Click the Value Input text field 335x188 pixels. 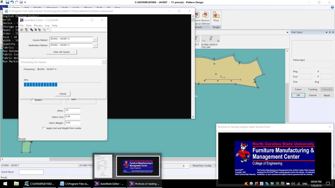coord(312,65)
